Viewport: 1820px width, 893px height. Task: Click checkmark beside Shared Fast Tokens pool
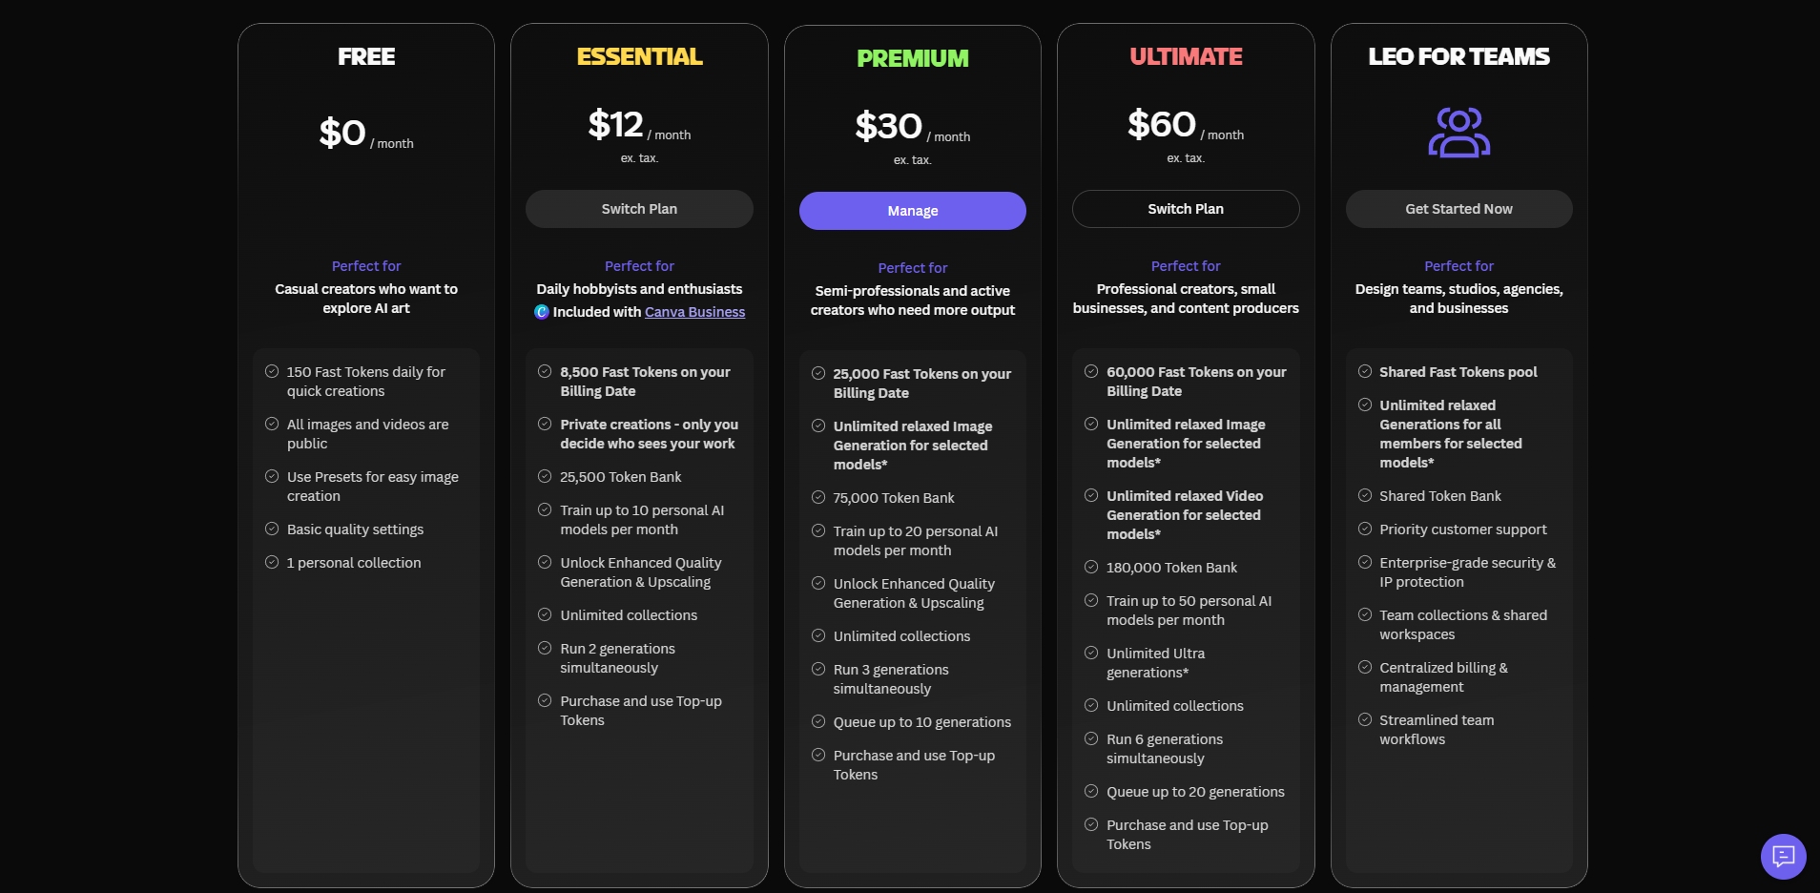pyautogui.click(x=1365, y=372)
